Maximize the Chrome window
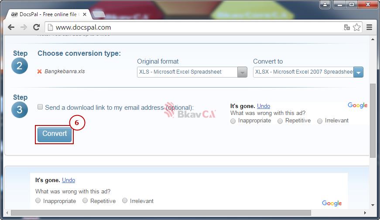This screenshot has height=220, width=380. [x=351, y=4]
